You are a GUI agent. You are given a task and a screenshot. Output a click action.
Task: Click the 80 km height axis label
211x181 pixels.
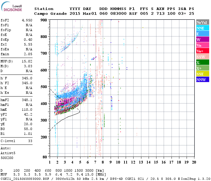(x=45, y=157)
